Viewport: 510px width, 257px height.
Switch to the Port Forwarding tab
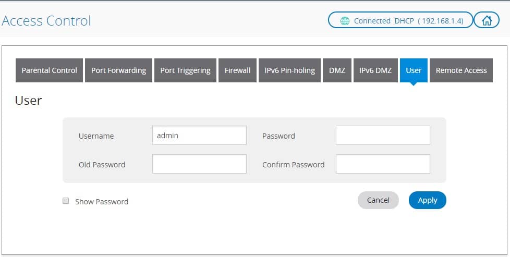tap(118, 70)
